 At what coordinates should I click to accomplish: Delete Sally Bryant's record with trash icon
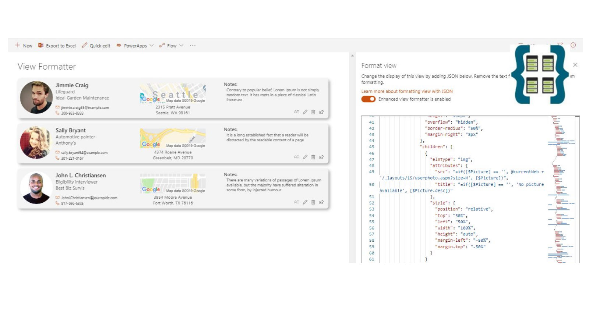coord(313,157)
